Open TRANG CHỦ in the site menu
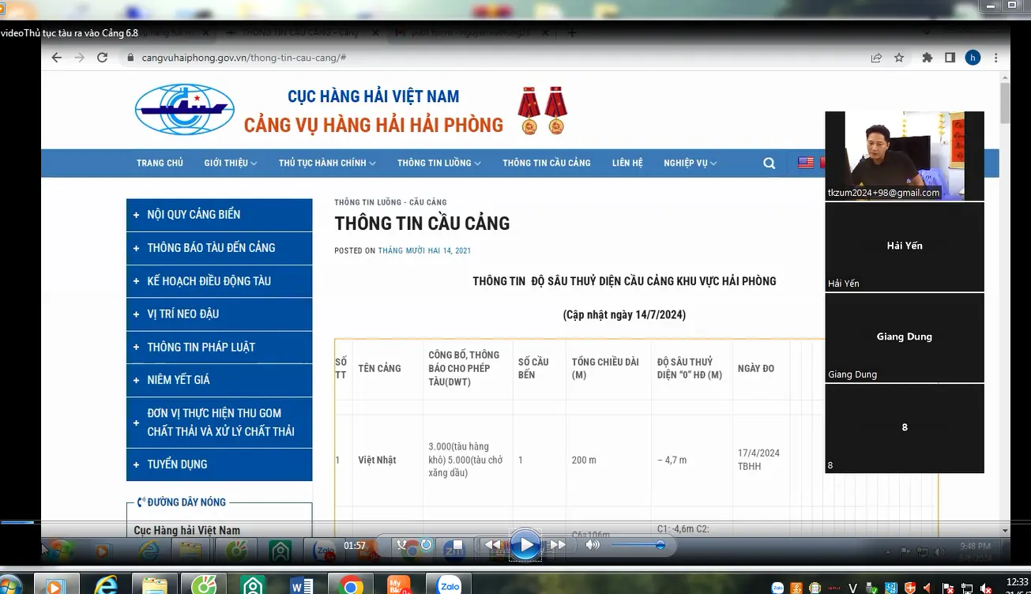This screenshot has height=594, width=1031. (x=160, y=163)
